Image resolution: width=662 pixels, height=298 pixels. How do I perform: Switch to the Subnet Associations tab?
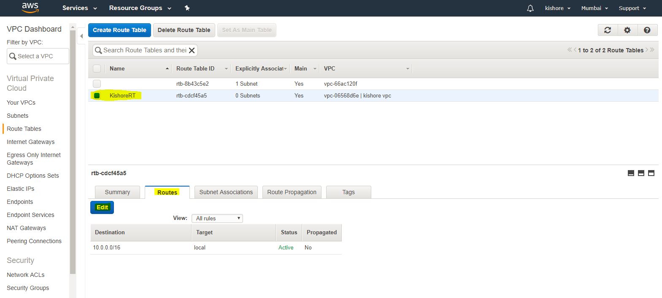226,192
